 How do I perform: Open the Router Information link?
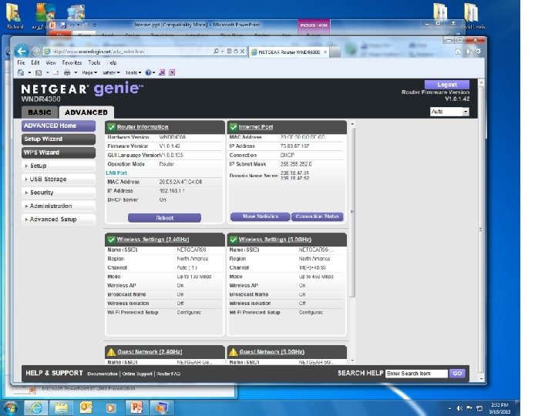143,127
